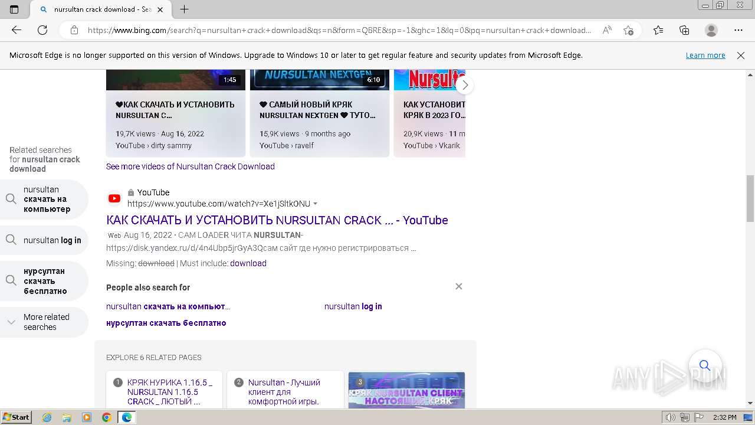Select Microsoft Edge in the taskbar
755x425 pixels.
point(127,417)
